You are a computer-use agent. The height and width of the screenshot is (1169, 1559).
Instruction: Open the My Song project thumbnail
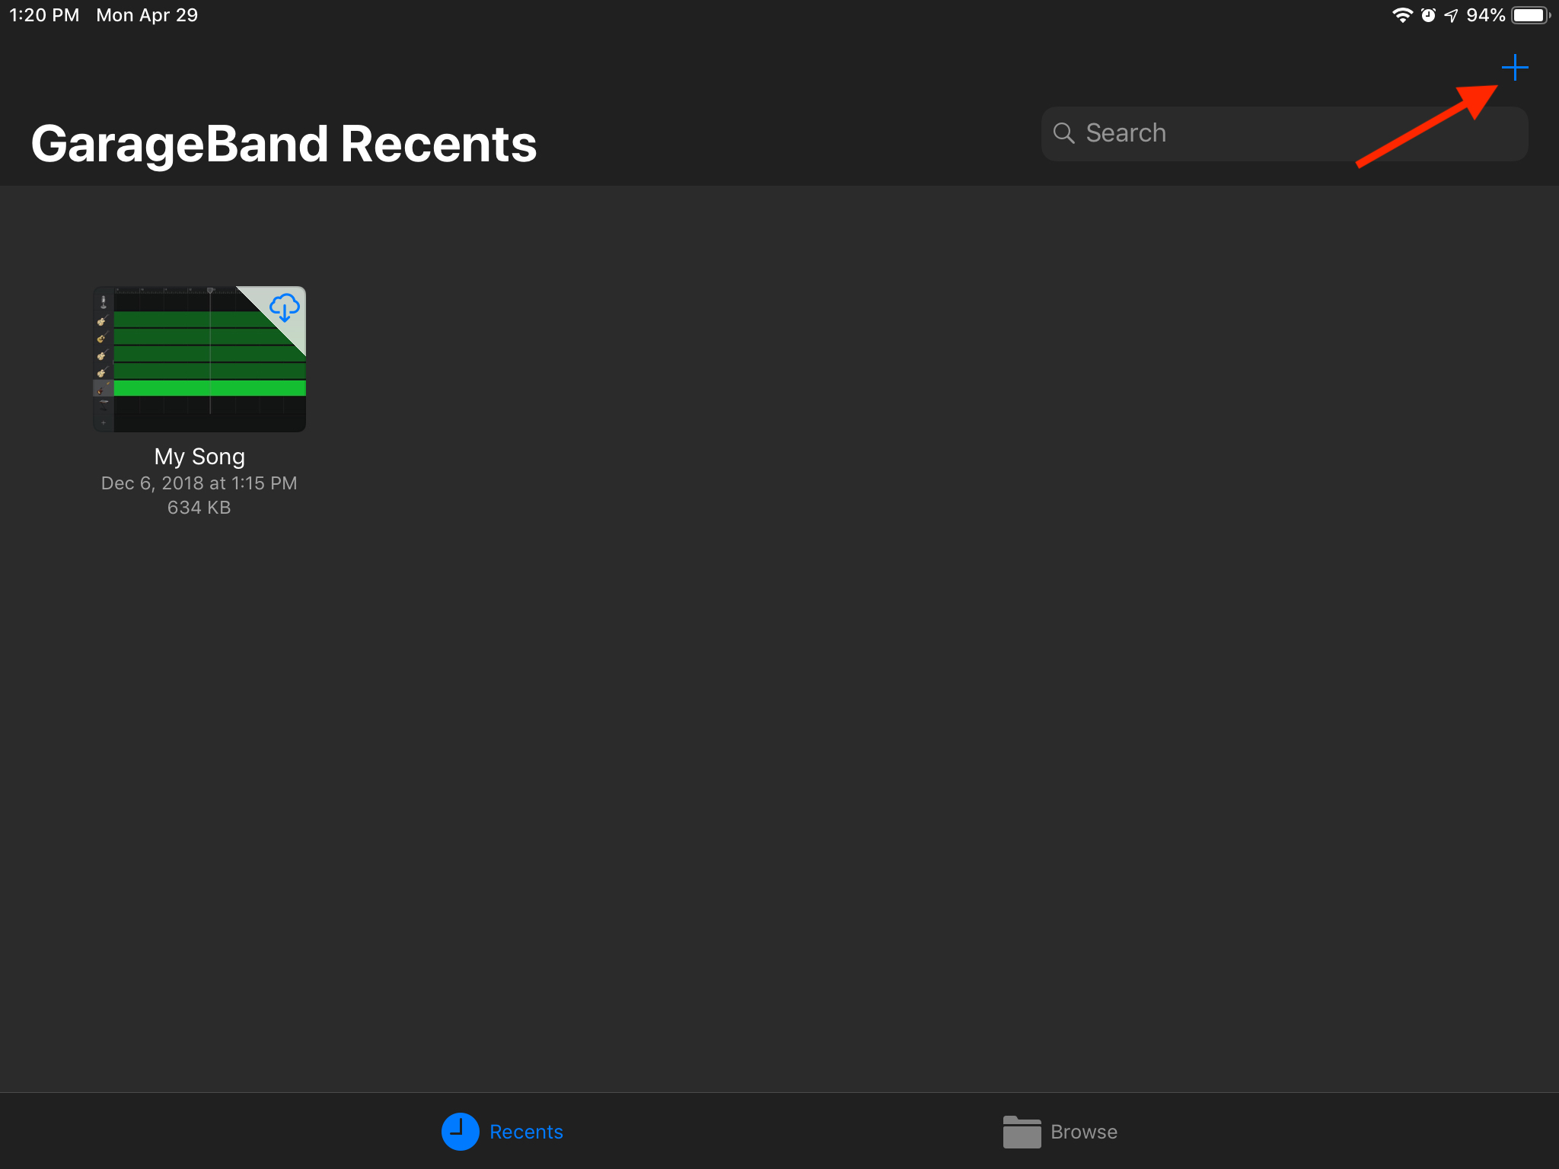coord(199,359)
